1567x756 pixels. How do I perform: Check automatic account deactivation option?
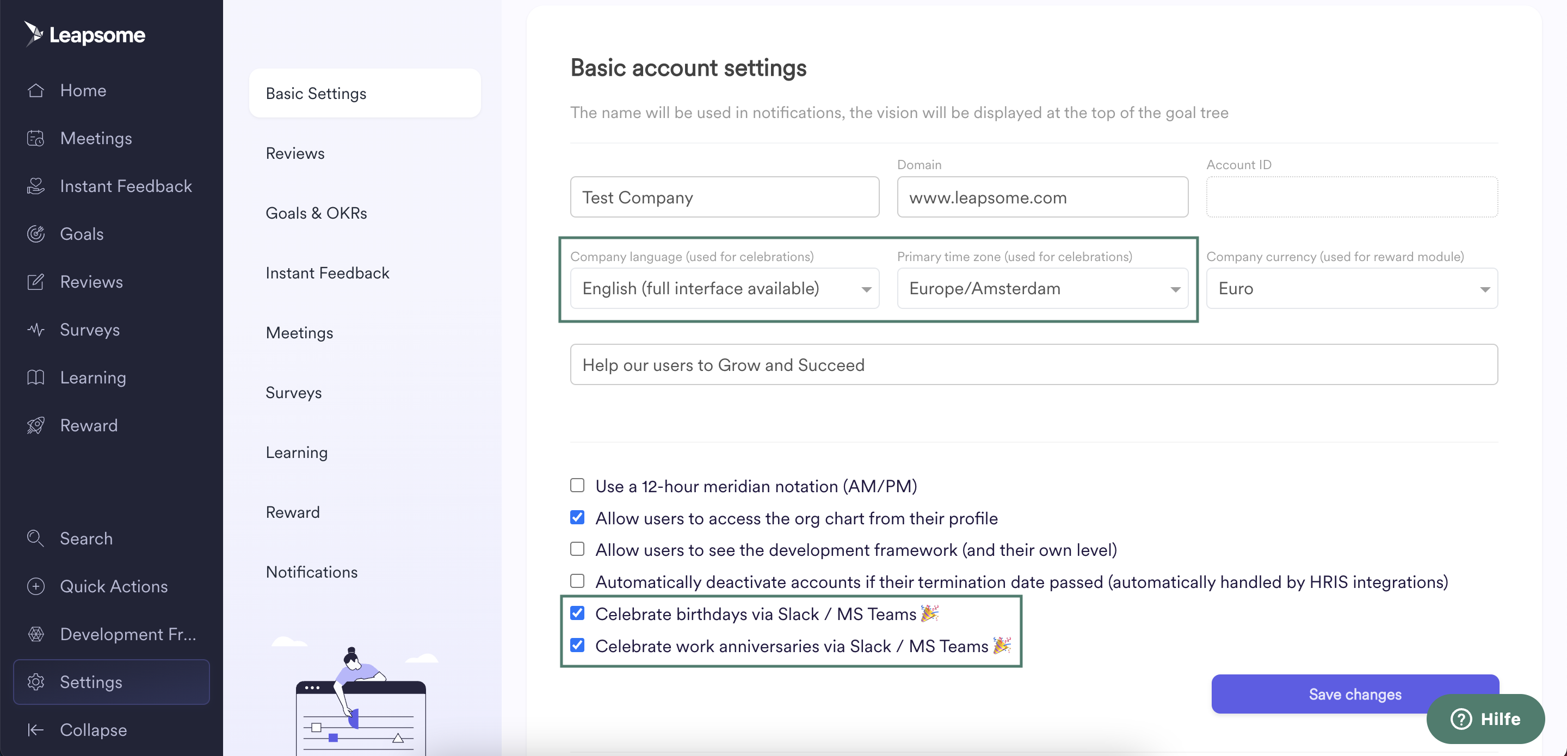point(577,581)
